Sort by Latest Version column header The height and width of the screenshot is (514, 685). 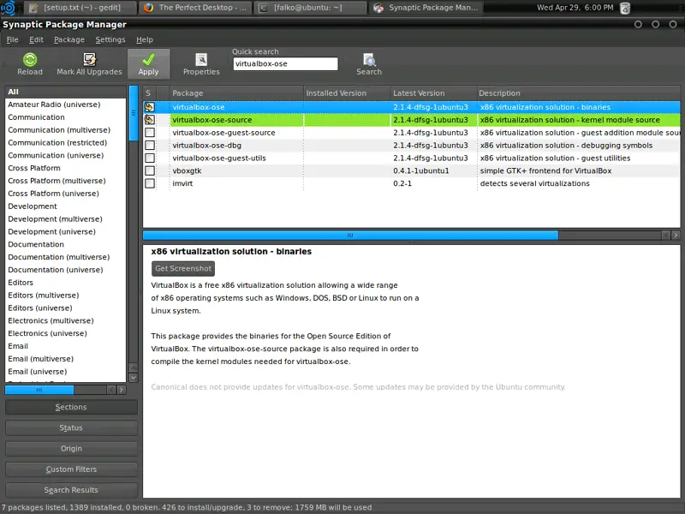[x=433, y=93]
